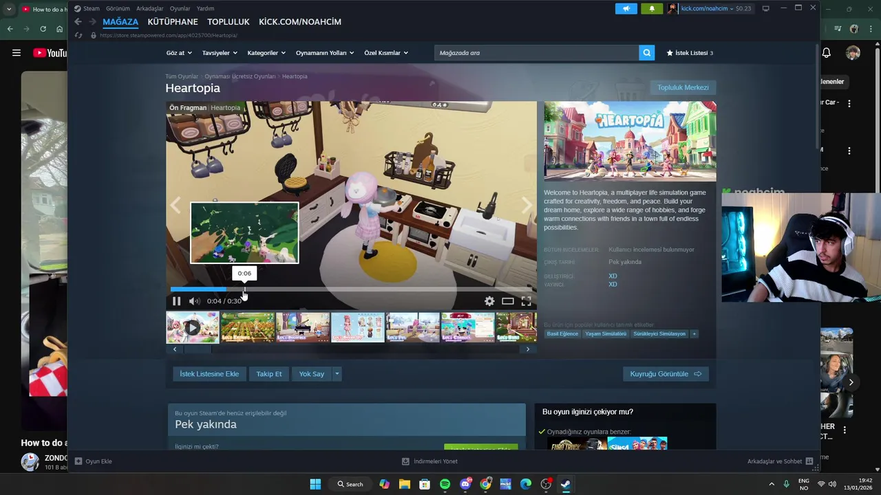Screen dimensions: 881x495
Task: Open the developer XD link
Action: 613,276
